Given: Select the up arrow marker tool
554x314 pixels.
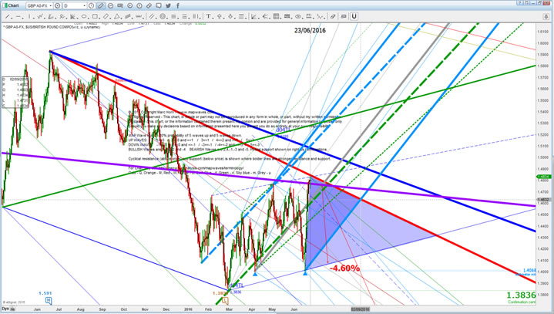Looking at the screenshot, I should coord(219,15).
